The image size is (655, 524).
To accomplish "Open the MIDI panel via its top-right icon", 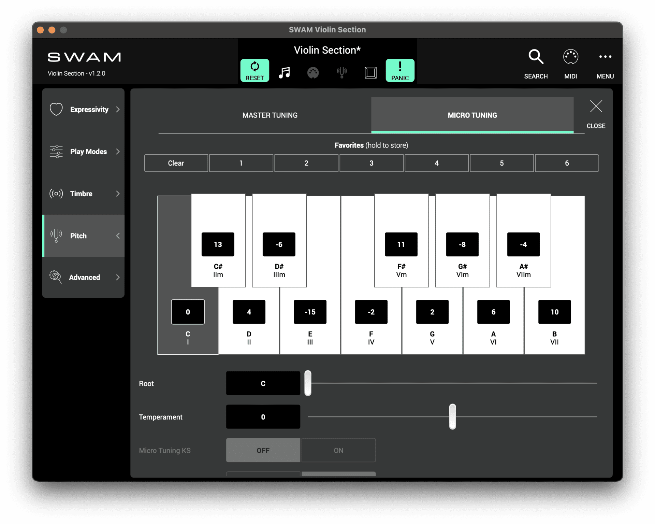I will tap(570, 63).
